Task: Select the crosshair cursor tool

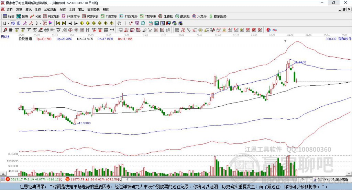Action: click(x=125, y=23)
